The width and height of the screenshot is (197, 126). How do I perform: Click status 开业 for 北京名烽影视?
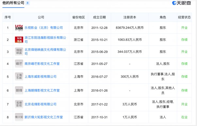click(x=184, y=104)
